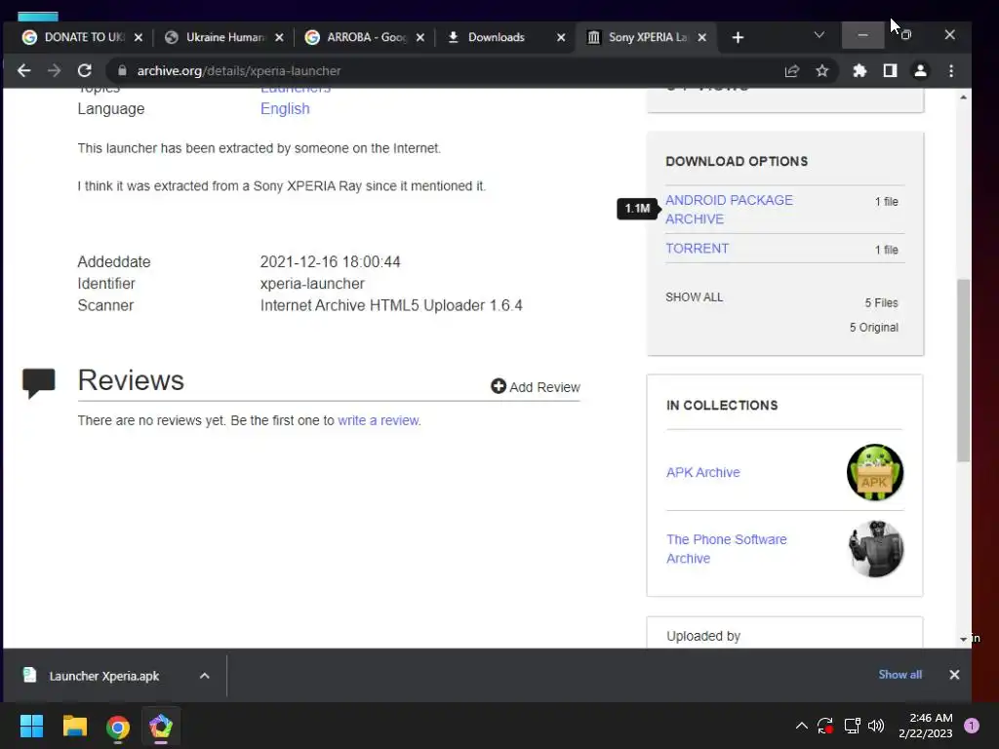Close the ARROBA Google tab

[420, 38]
